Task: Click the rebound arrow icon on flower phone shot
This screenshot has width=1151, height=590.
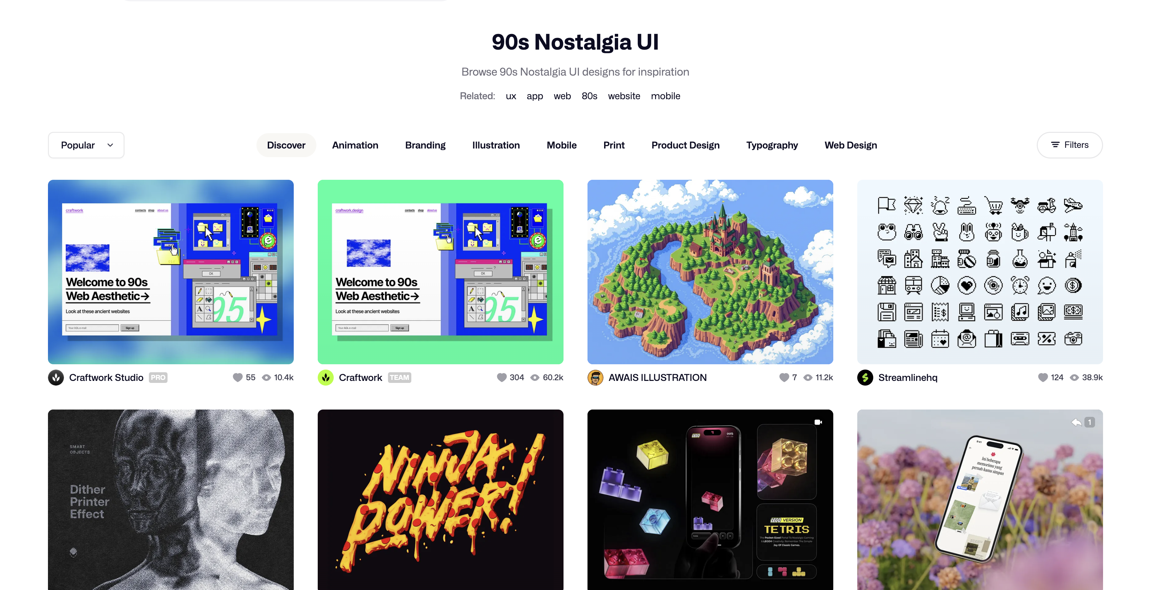Action: 1076,422
